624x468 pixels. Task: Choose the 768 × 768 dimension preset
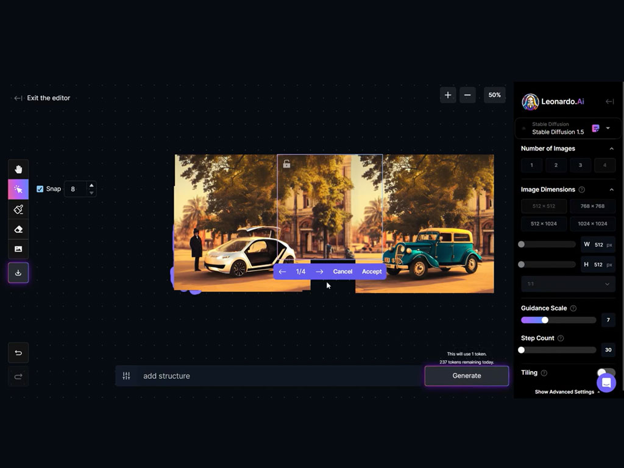[x=592, y=206]
